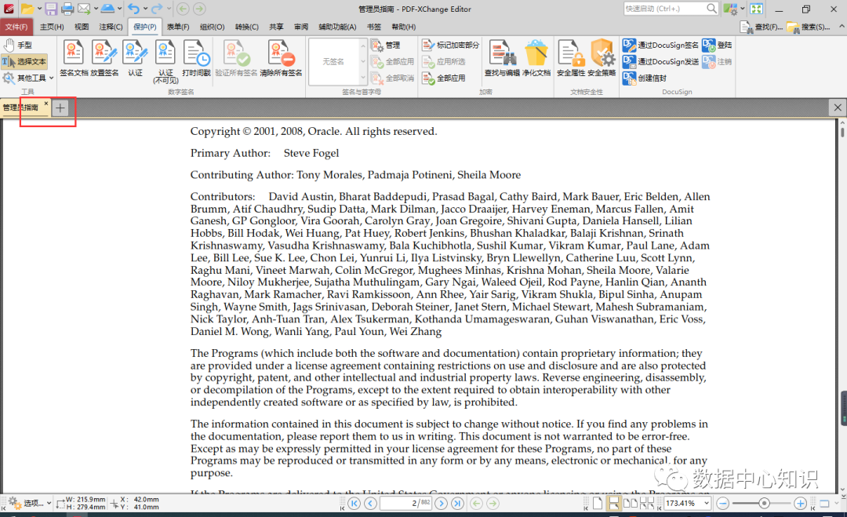Viewport: 847px width, 517px height.
Task: Click the page number input field
Action: coord(405,504)
